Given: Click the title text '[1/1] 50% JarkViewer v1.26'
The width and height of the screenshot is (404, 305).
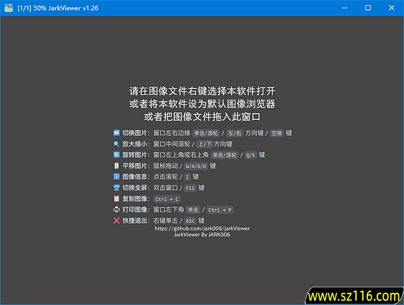Looking at the screenshot, I should pos(58,8).
